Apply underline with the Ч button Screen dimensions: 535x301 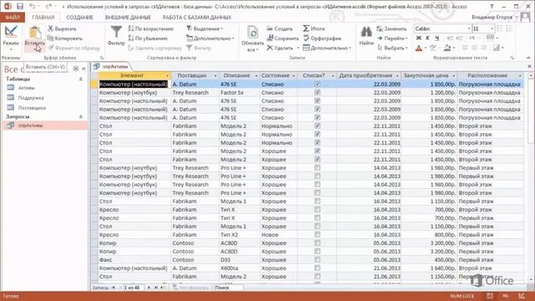pyautogui.click(x=436, y=38)
